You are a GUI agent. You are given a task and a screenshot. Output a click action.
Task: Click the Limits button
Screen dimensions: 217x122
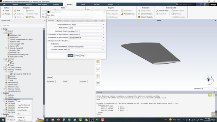[x=66, y=82]
